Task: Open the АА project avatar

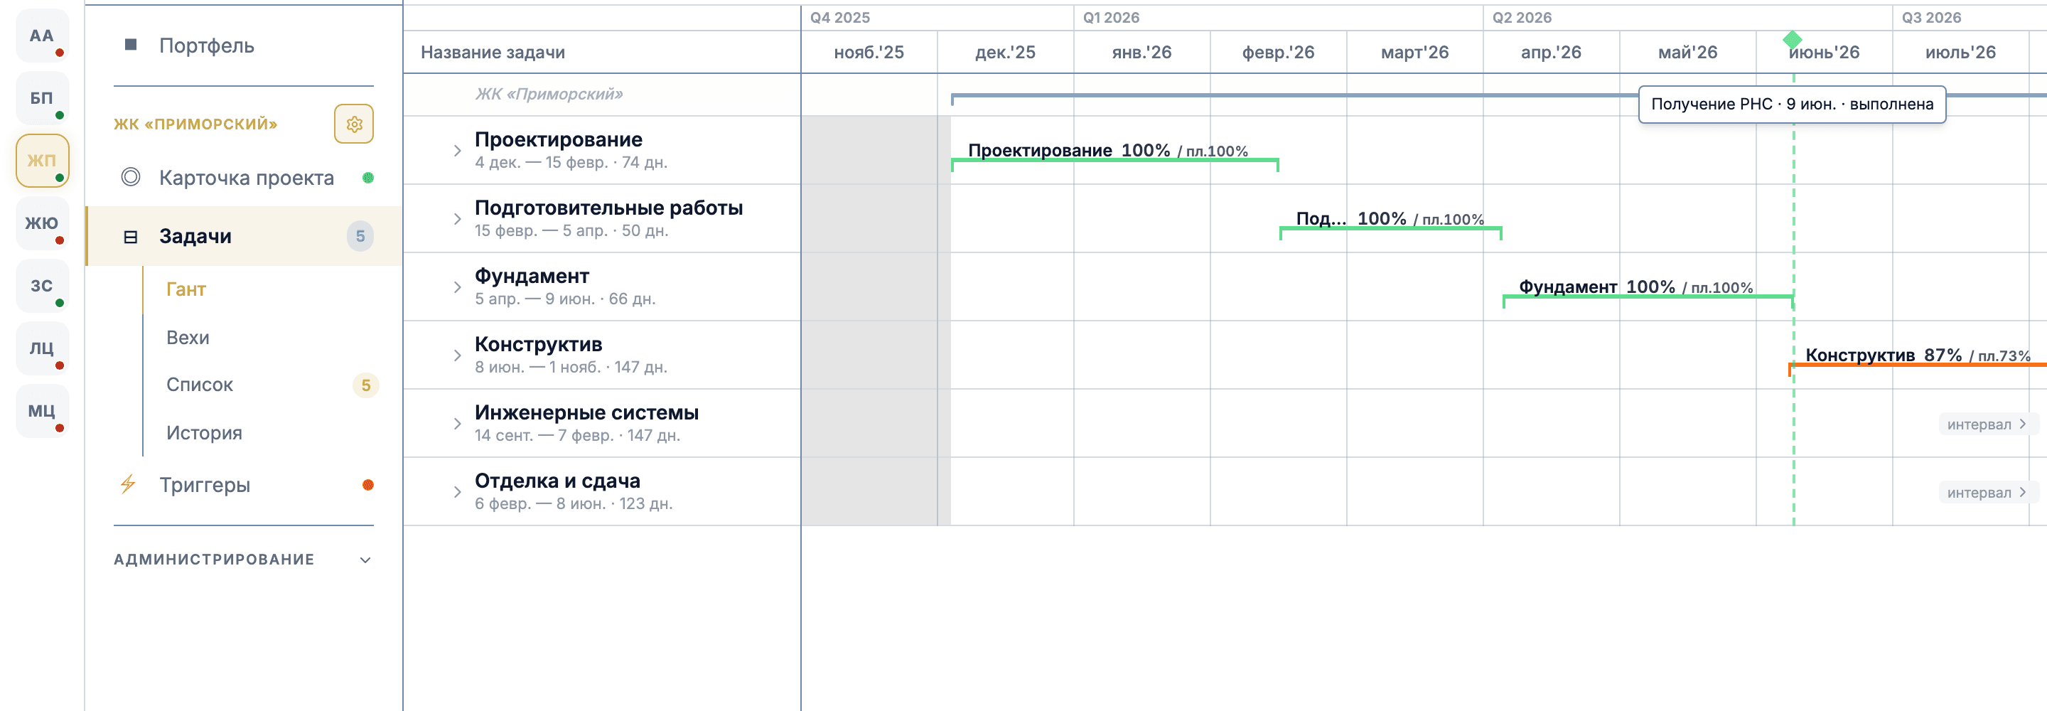Action: (x=42, y=36)
